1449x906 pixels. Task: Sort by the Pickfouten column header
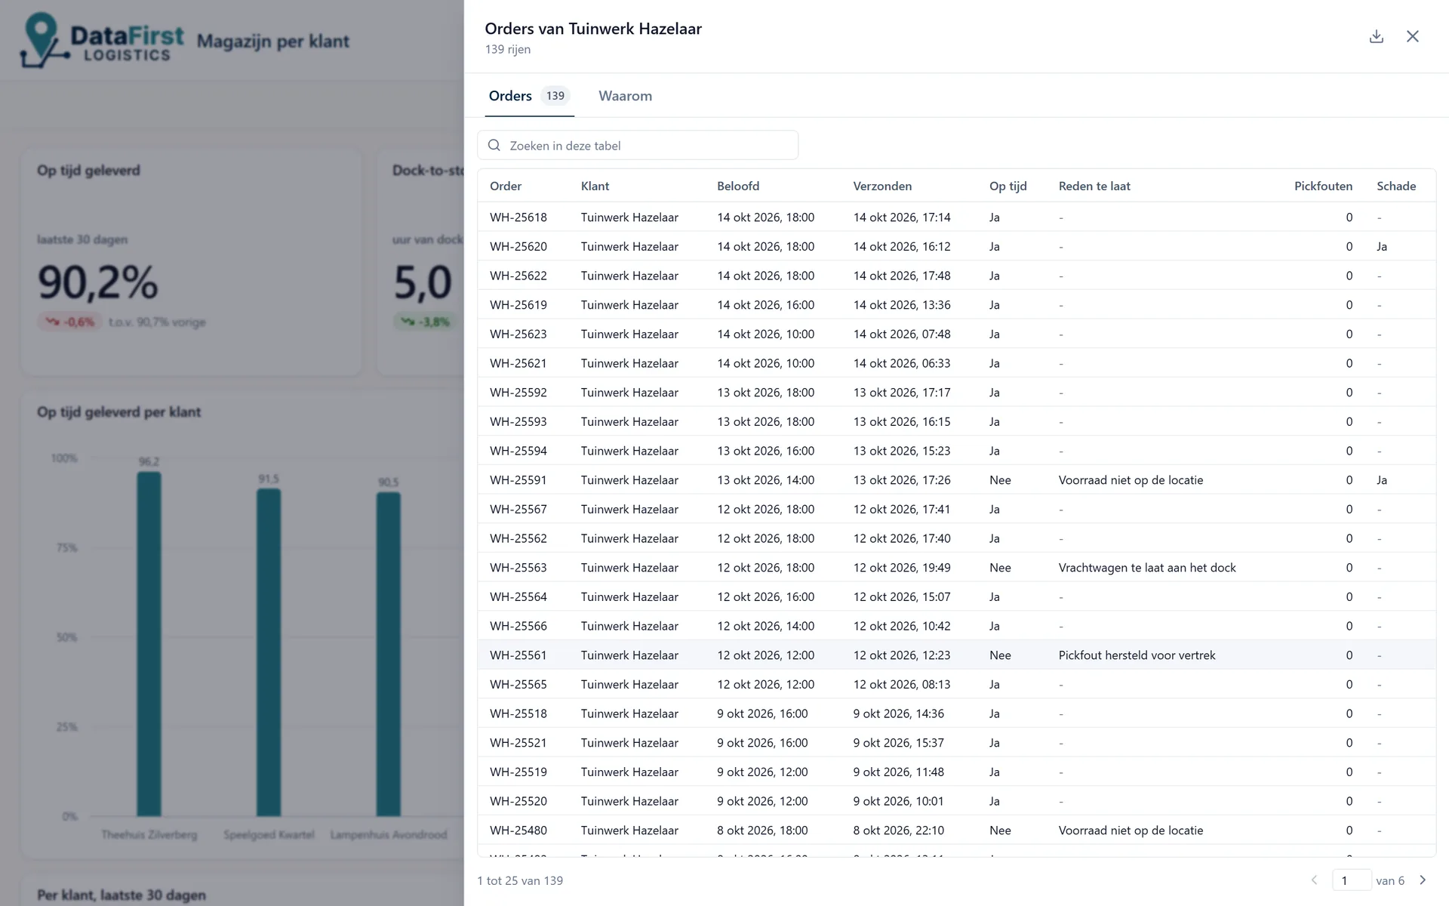(x=1323, y=186)
